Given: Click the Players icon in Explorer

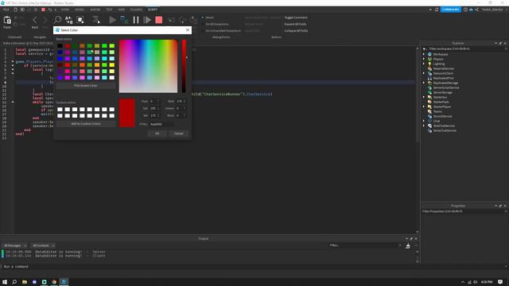Looking at the screenshot, I should (x=429, y=59).
